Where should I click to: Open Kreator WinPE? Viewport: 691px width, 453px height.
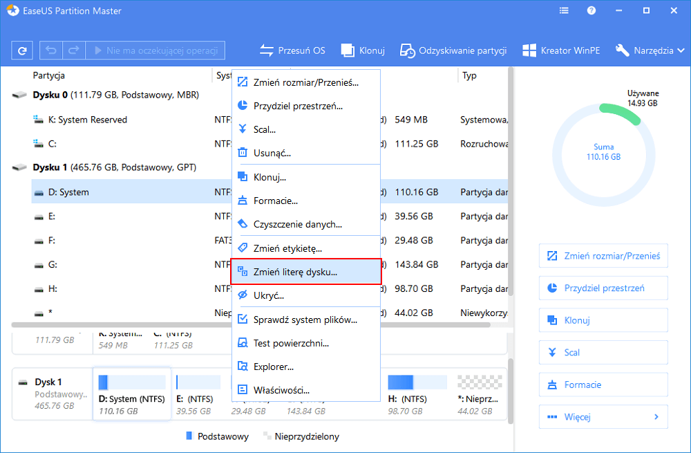561,50
